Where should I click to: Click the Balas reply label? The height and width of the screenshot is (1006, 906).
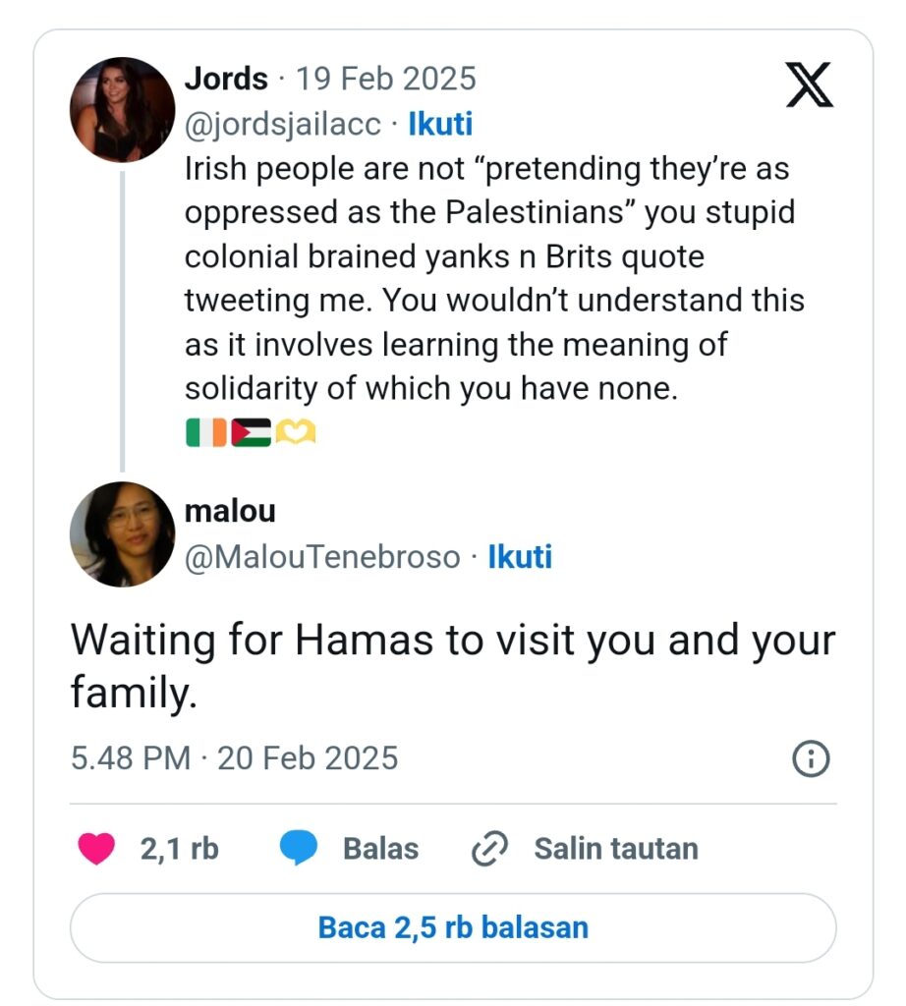[x=380, y=849]
